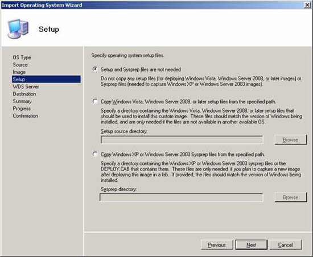Go to Progress step in sidebar

click(22, 109)
